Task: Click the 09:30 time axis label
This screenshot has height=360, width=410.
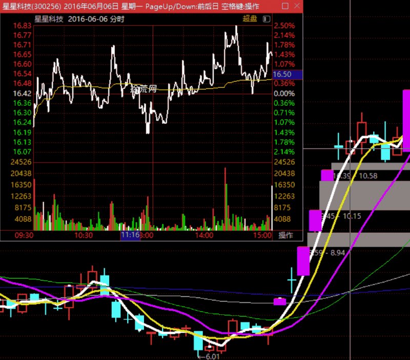Action: click(24, 235)
